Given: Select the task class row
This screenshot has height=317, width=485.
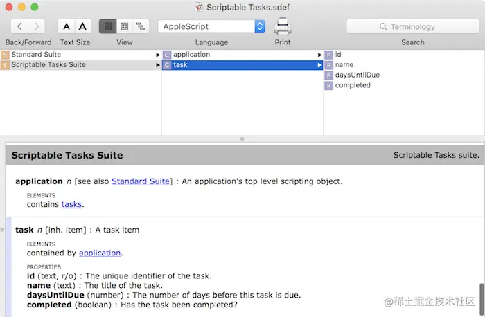Looking at the screenshot, I should [242, 65].
